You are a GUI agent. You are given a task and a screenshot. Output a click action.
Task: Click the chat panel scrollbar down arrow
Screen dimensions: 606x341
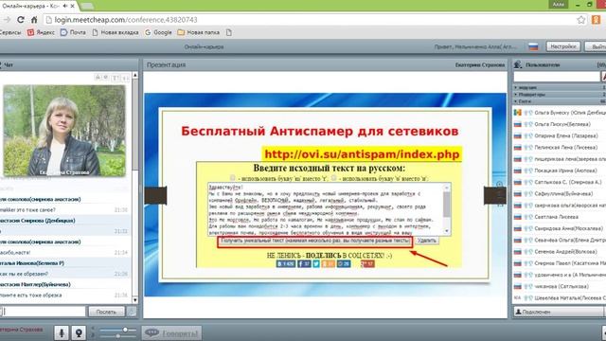point(134,300)
